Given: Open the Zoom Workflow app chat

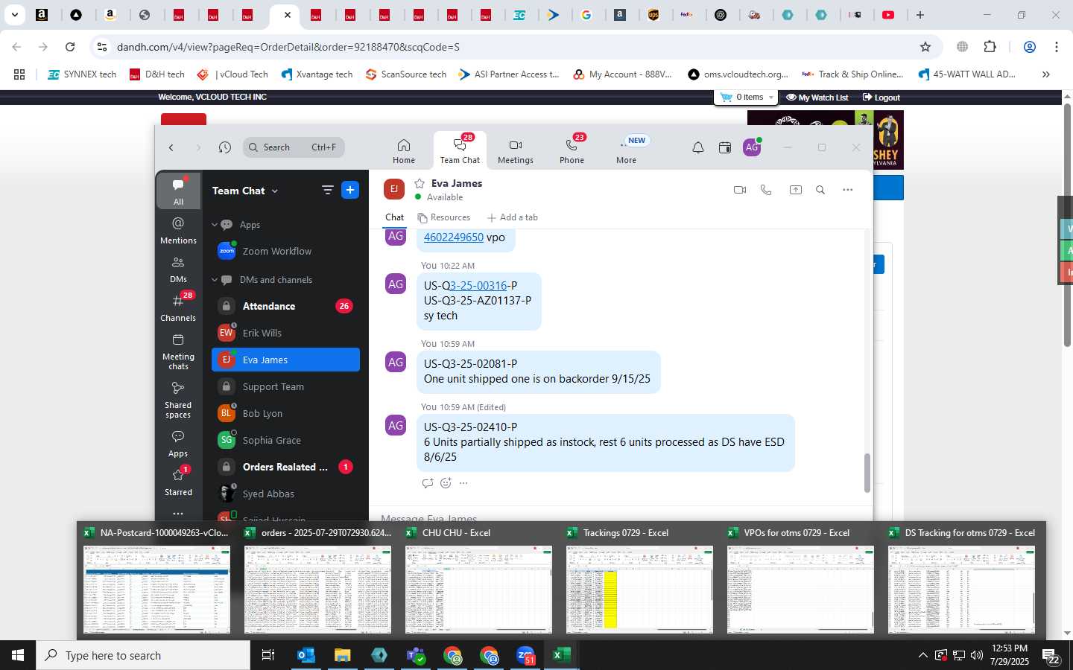Looking at the screenshot, I should coord(285,251).
